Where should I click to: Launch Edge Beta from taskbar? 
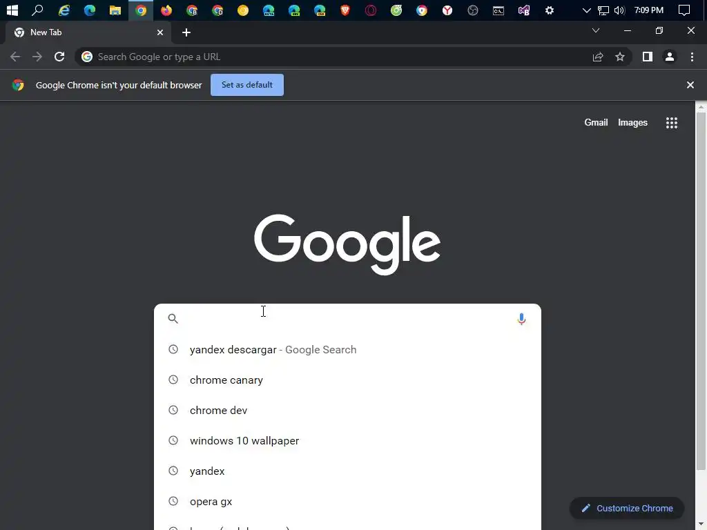(x=269, y=10)
